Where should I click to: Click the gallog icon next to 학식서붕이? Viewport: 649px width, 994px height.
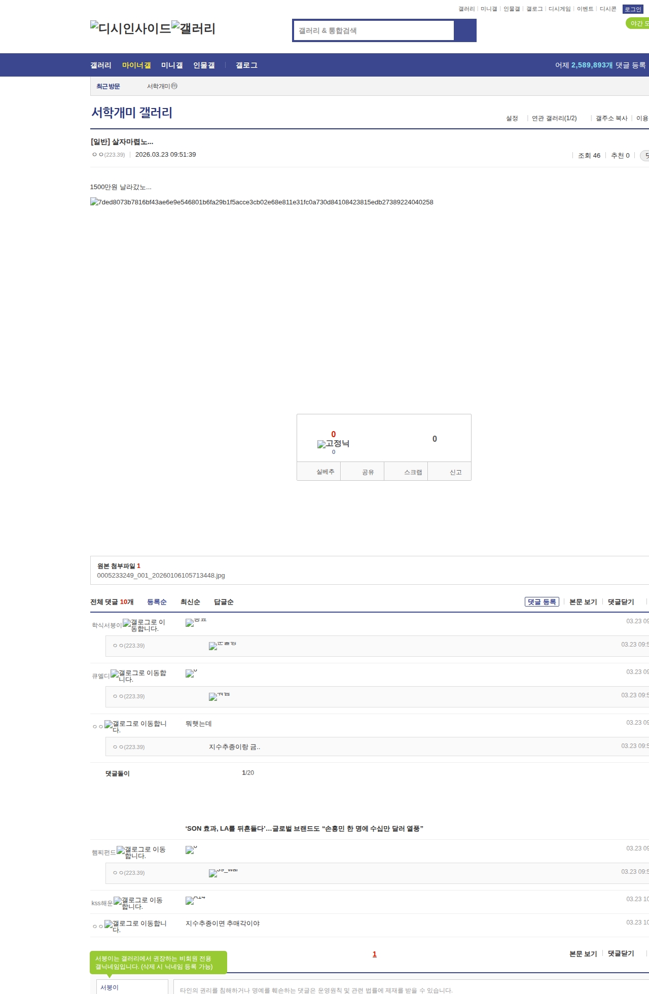coord(127,623)
